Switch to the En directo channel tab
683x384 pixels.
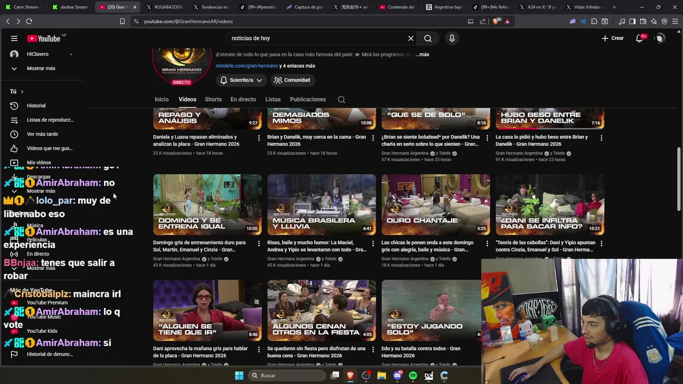(x=243, y=99)
